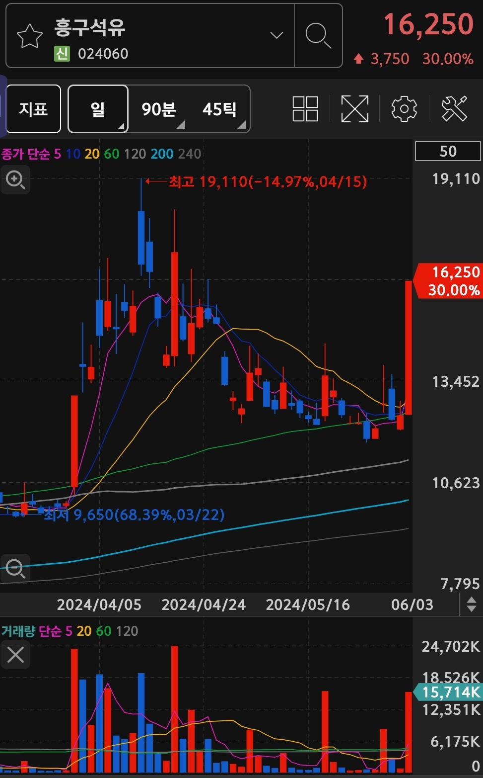Add 흥구석유 to favorites with the star
483x778 pixels.
click(29, 36)
